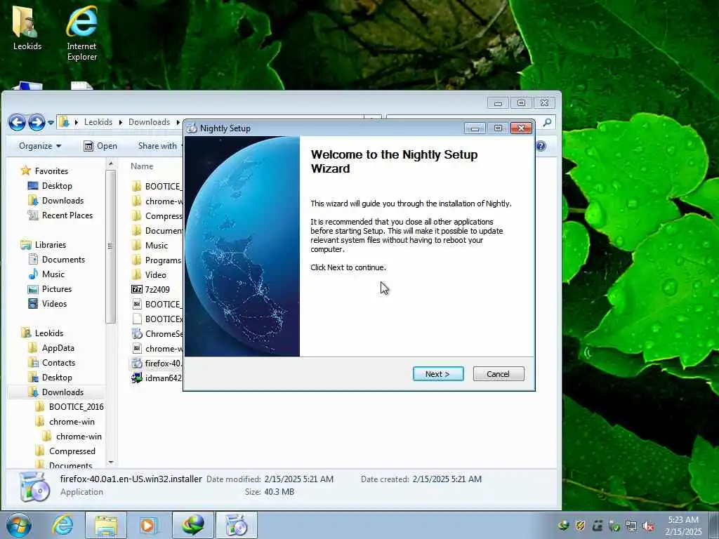Viewport: 719px width, 539px height.
Task: Switch to Windows Explorer on the taskbar
Action: [x=106, y=525]
